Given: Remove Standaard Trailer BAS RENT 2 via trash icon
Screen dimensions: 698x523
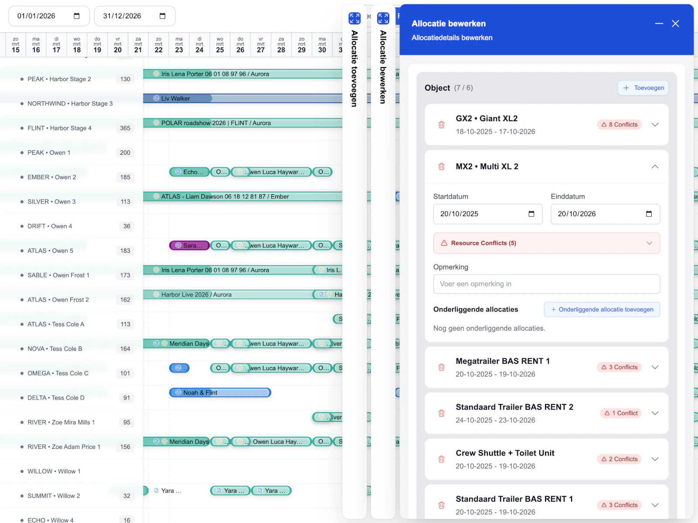Looking at the screenshot, I should 441,413.
